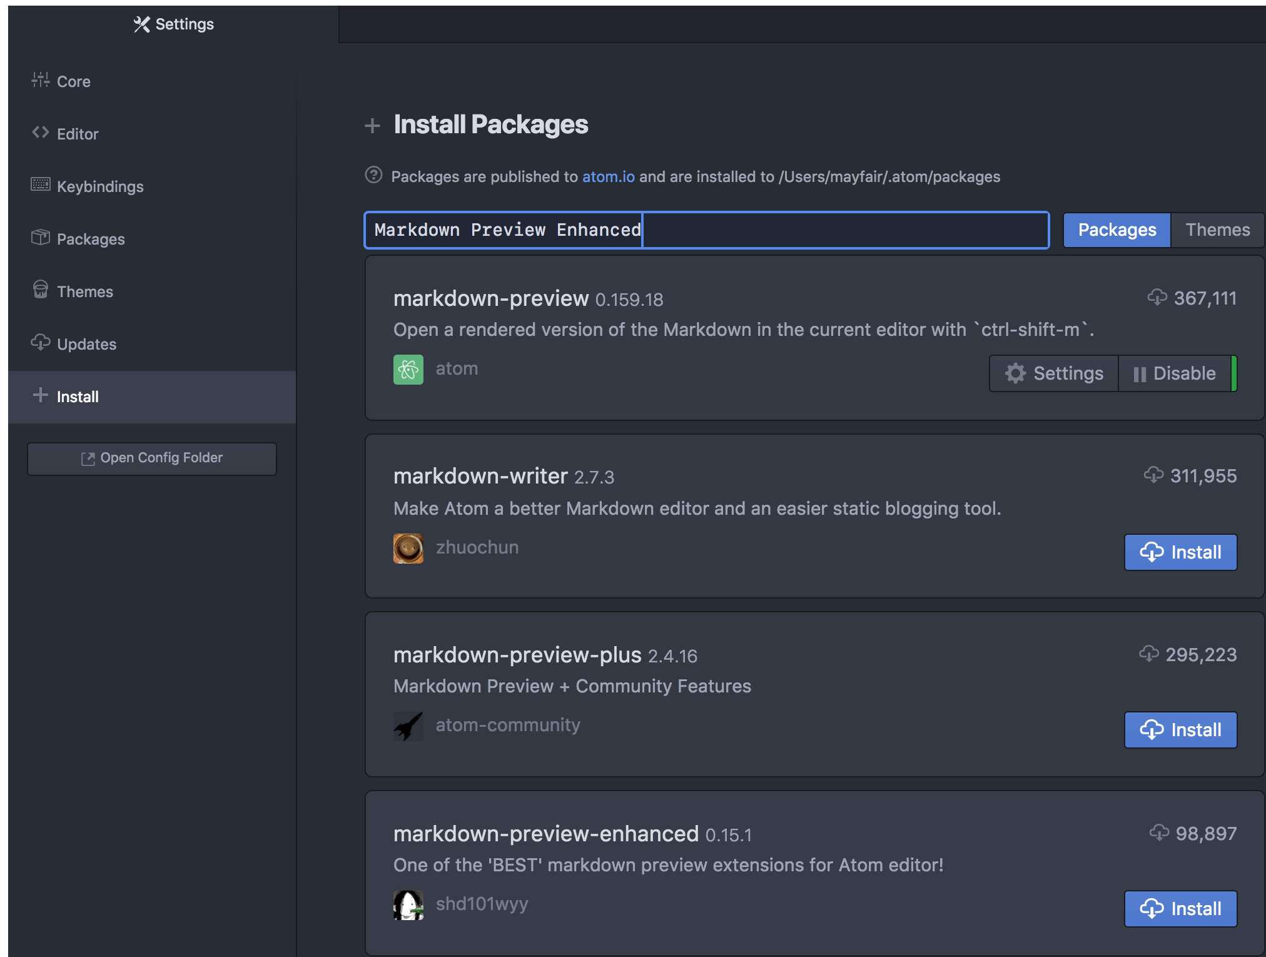The height and width of the screenshot is (957, 1266).
Task: Select the Core settings sliders icon
Action: coord(40,79)
